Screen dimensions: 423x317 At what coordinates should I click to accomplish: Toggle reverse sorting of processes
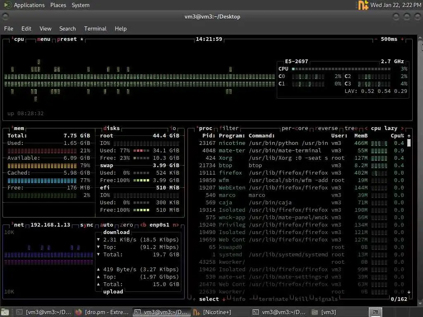pos(326,128)
